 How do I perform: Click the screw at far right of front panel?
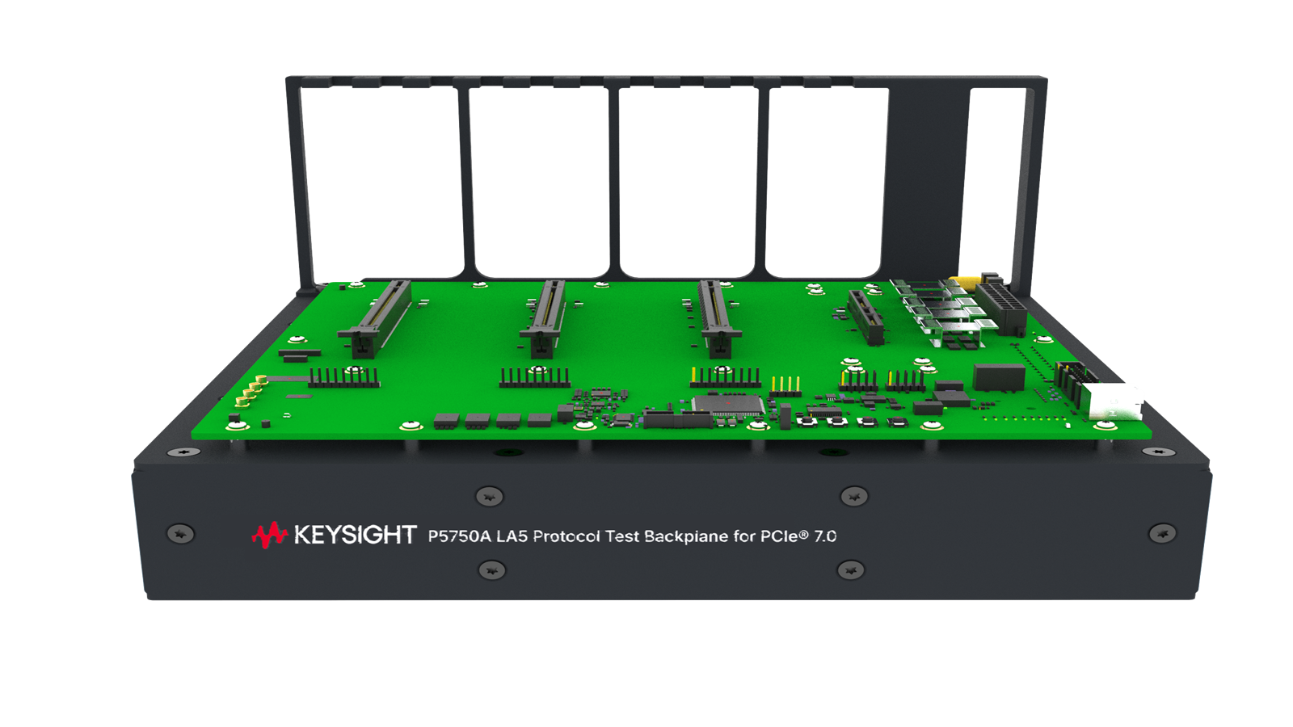[1162, 533]
